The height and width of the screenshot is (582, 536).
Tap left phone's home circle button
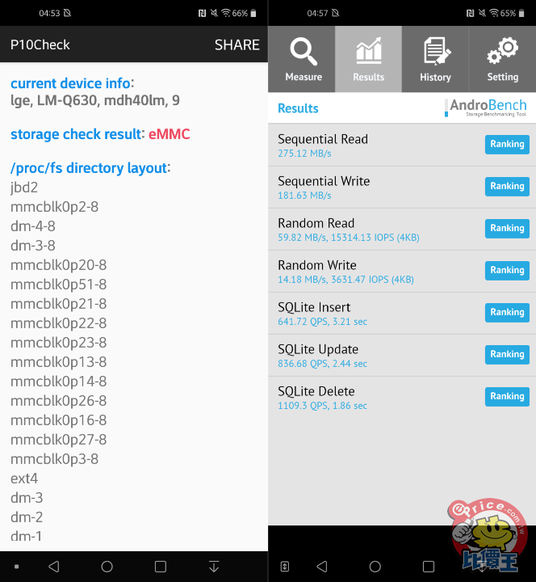click(x=107, y=567)
